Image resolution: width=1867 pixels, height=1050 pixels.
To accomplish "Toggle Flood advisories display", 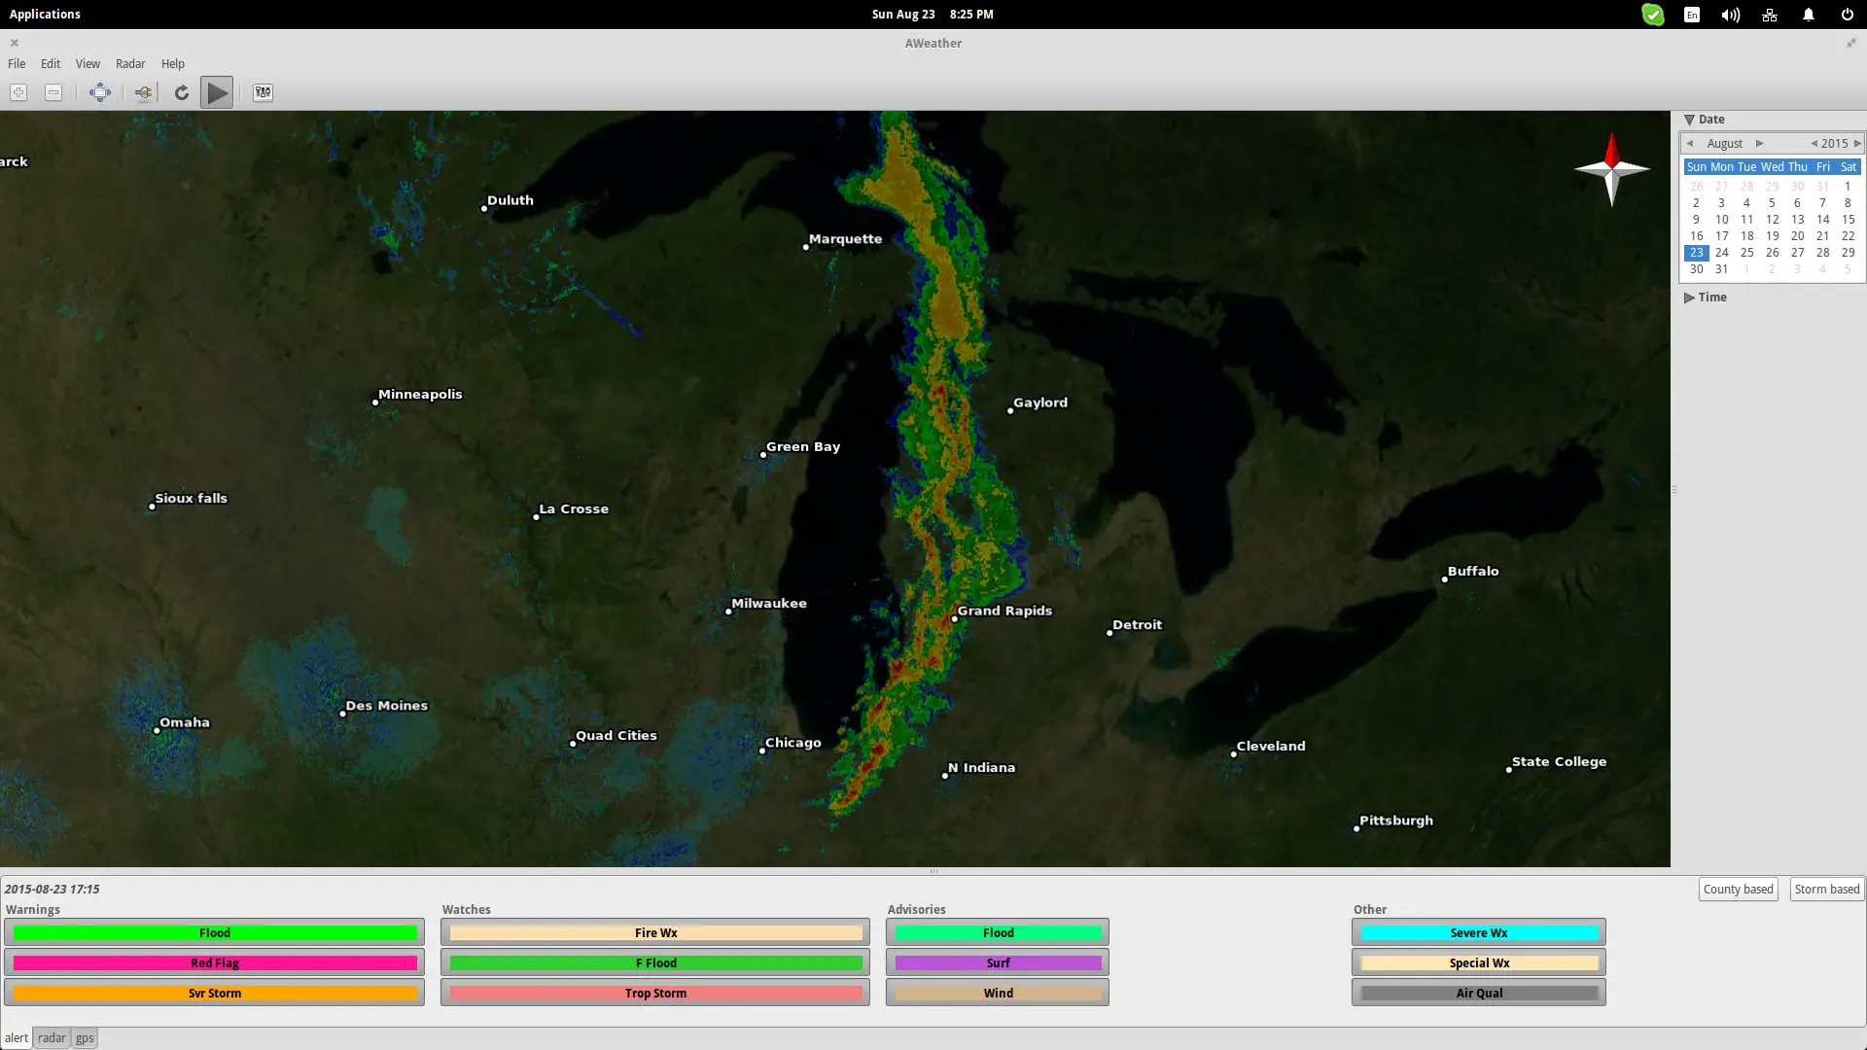I will coord(998,933).
